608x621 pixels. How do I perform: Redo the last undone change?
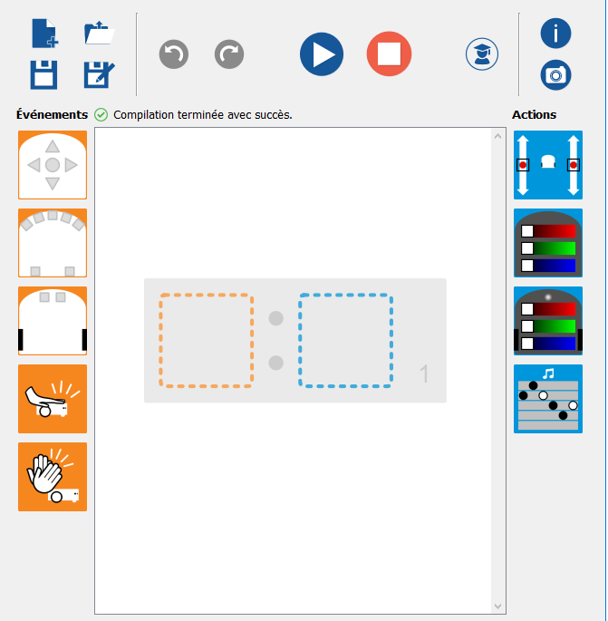[x=229, y=54]
